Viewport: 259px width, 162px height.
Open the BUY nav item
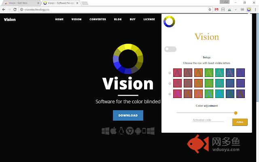132,19
